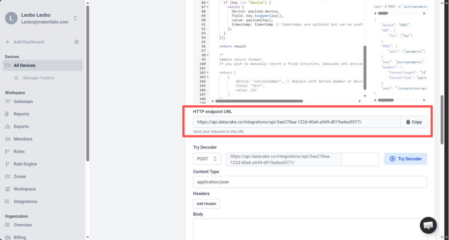Click the Rule Engine branch icon
The width and height of the screenshot is (449, 240).
click(x=7, y=164)
